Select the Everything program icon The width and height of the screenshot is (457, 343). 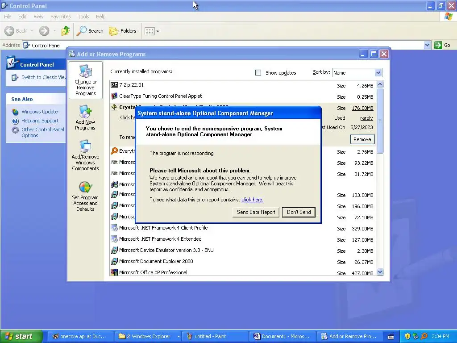point(114,151)
